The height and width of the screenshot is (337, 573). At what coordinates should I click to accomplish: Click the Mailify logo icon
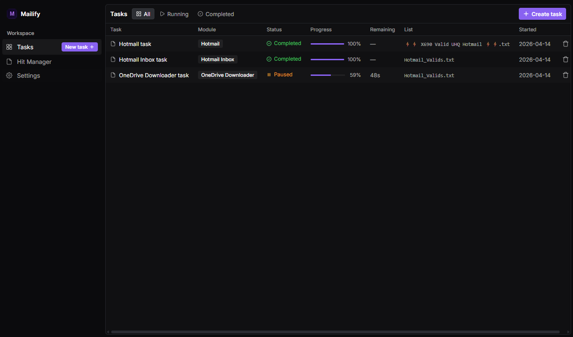tap(12, 14)
